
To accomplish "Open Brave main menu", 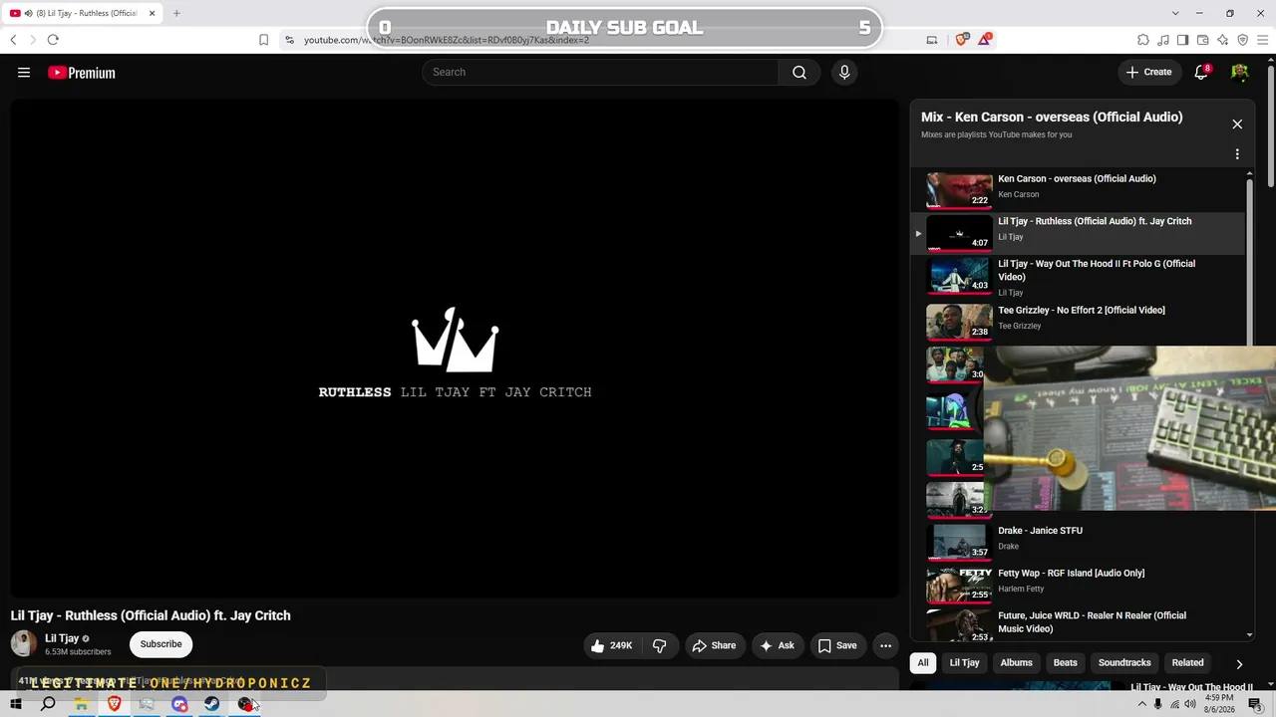I will tap(1263, 40).
